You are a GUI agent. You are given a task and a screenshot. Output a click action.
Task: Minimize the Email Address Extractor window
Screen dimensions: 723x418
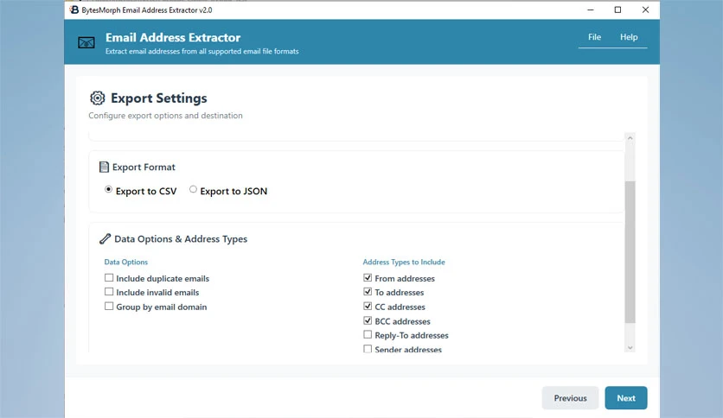click(590, 9)
